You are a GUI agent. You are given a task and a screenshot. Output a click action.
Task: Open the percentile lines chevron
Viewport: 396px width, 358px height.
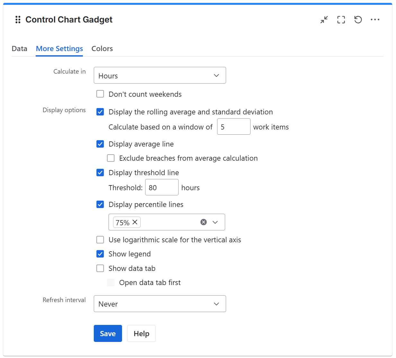coord(216,222)
